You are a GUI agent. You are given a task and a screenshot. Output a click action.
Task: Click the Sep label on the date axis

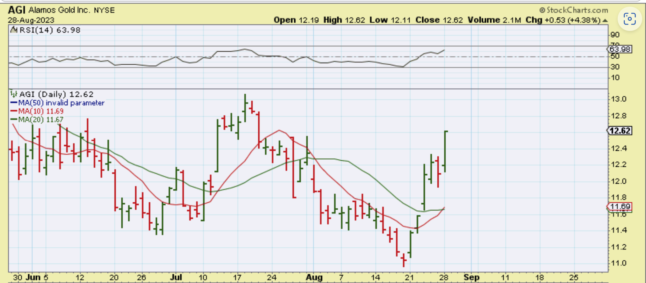pos(471,278)
